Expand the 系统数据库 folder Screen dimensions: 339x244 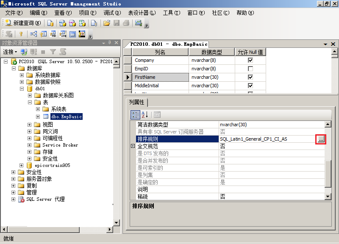tap(22, 75)
